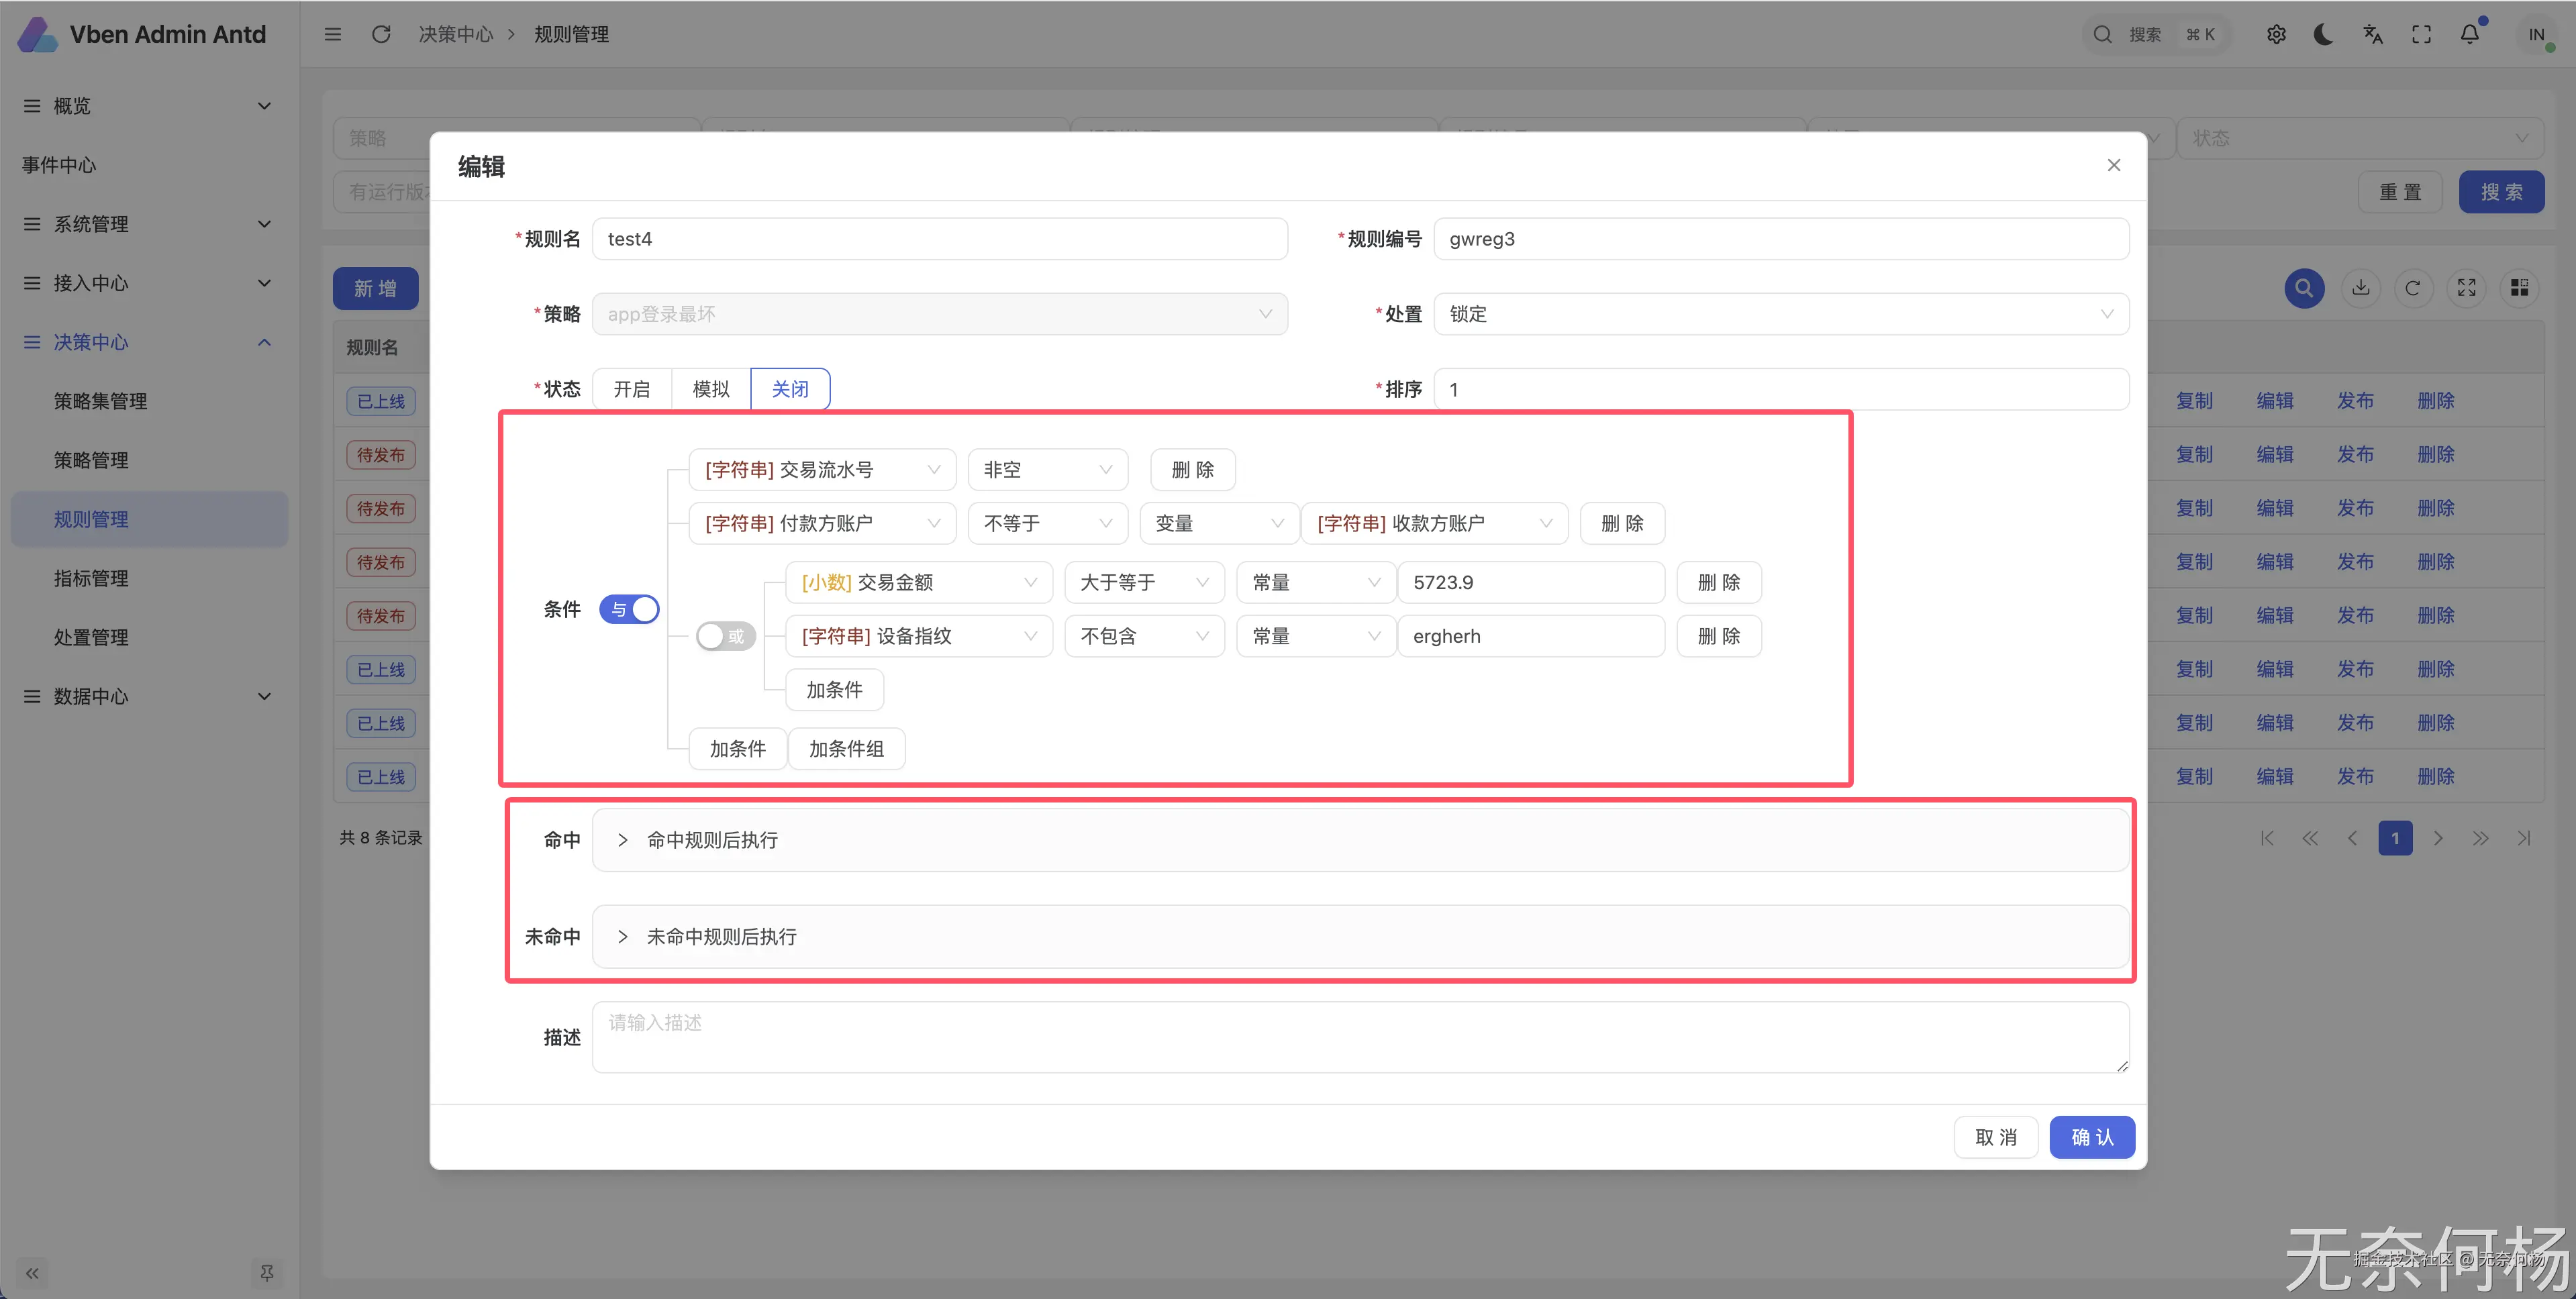The image size is (2576, 1299).
Task: Open 策略管理 in the sidebar
Action: tap(91, 460)
